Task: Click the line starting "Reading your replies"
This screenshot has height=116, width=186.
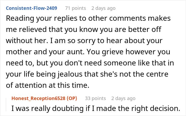Action: [88, 19]
